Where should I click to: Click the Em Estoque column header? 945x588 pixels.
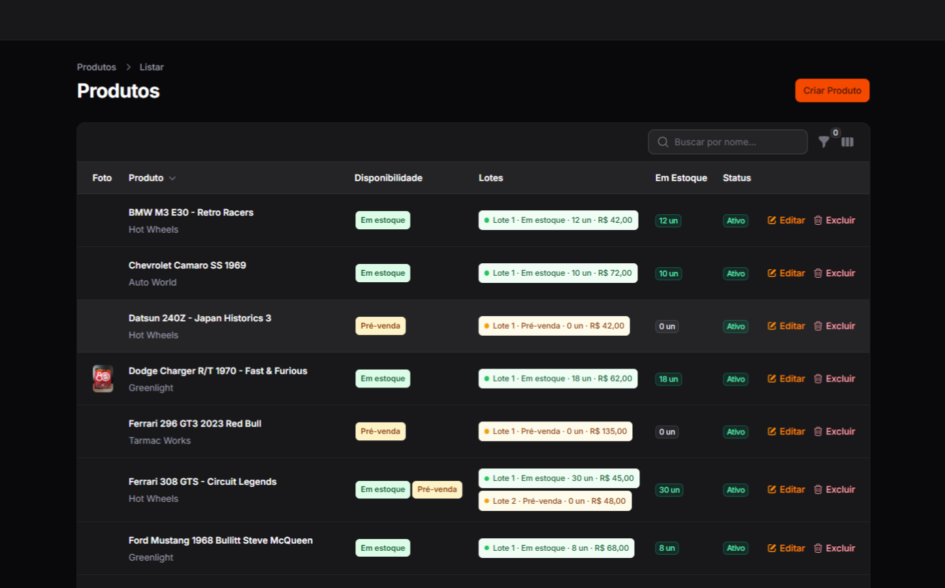681,178
